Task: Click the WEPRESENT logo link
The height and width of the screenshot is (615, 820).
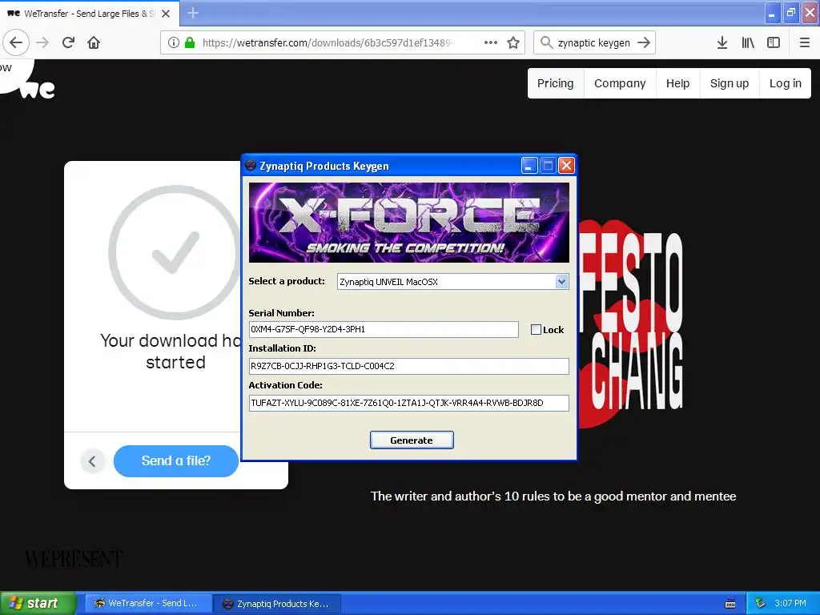Action: (x=73, y=558)
